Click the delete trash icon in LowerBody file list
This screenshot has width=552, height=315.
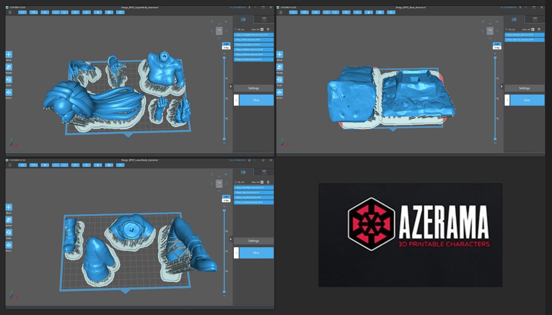268,182
